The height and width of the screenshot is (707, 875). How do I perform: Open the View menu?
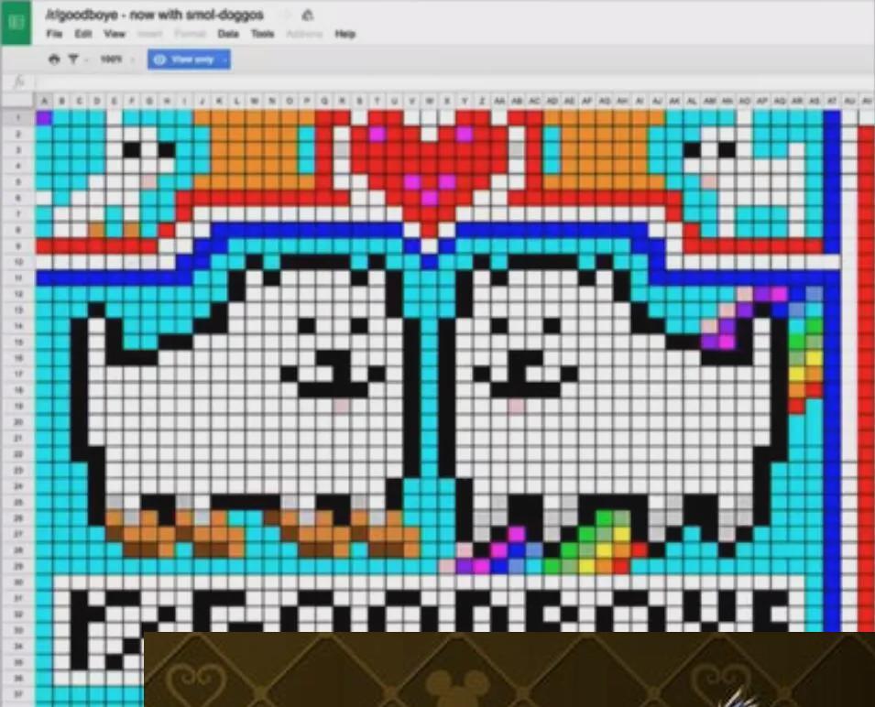pos(115,34)
